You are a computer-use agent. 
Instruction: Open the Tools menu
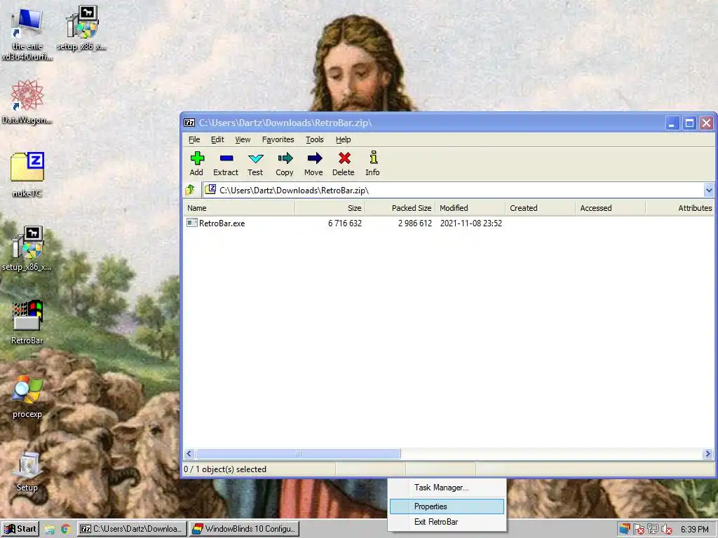click(x=315, y=139)
